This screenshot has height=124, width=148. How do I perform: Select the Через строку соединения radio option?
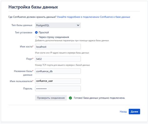(36, 37)
